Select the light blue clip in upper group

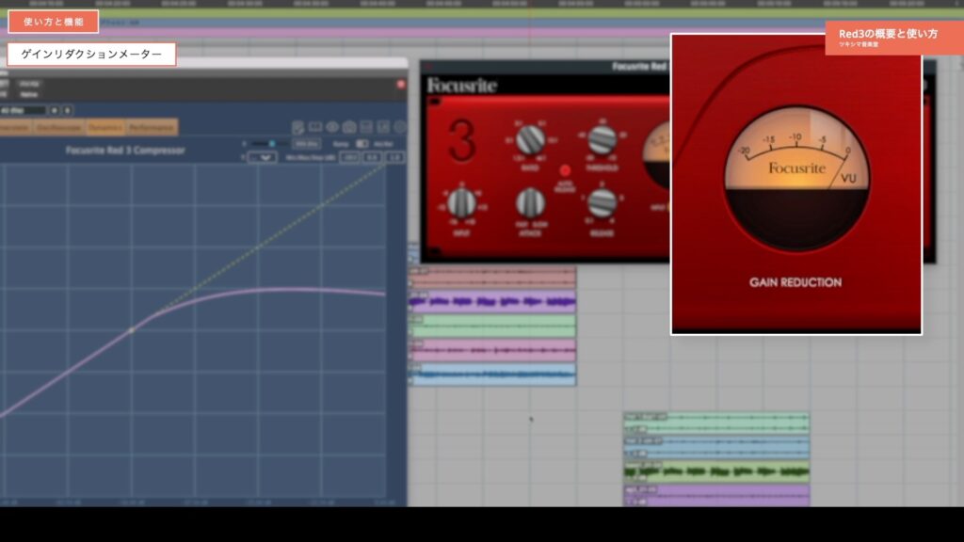492,375
